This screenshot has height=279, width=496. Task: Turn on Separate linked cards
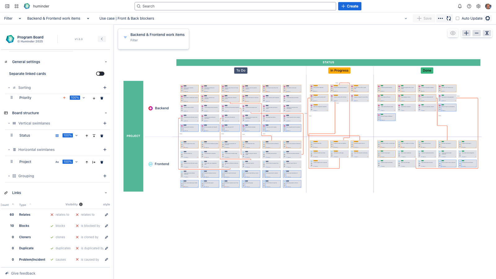pos(100,73)
